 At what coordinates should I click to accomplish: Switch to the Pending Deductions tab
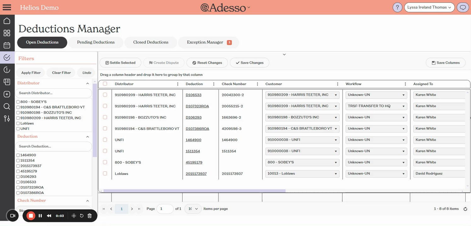96,42
